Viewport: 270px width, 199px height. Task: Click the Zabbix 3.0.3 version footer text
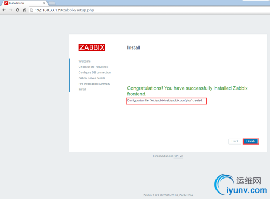pos(151,195)
